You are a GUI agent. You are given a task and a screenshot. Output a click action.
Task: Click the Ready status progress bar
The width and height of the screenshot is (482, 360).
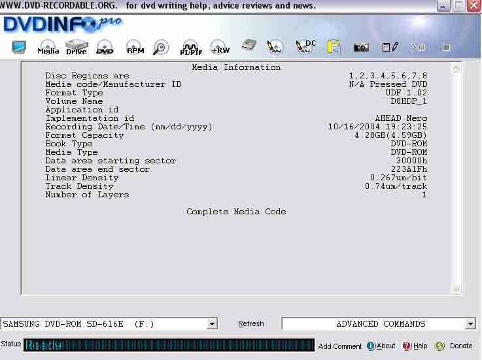point(169,345)
